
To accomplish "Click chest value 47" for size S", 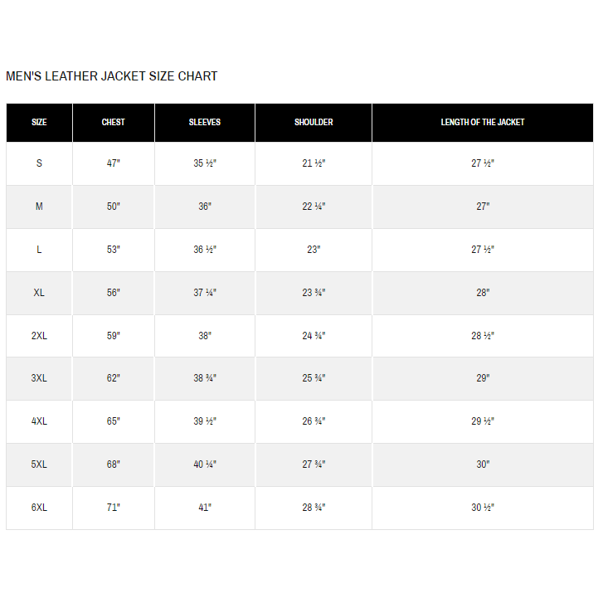I will click(113, 163).
